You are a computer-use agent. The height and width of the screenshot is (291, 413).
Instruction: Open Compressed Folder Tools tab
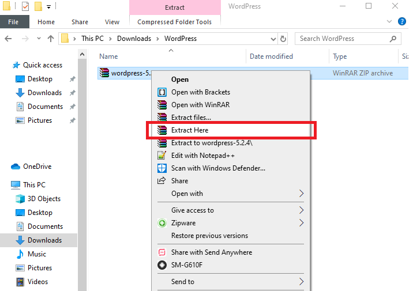175,22
